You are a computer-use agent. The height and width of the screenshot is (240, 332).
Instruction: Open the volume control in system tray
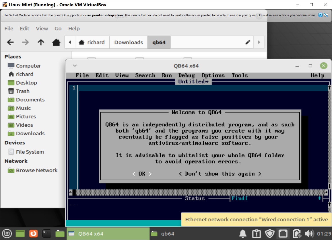tap(309, 234)
